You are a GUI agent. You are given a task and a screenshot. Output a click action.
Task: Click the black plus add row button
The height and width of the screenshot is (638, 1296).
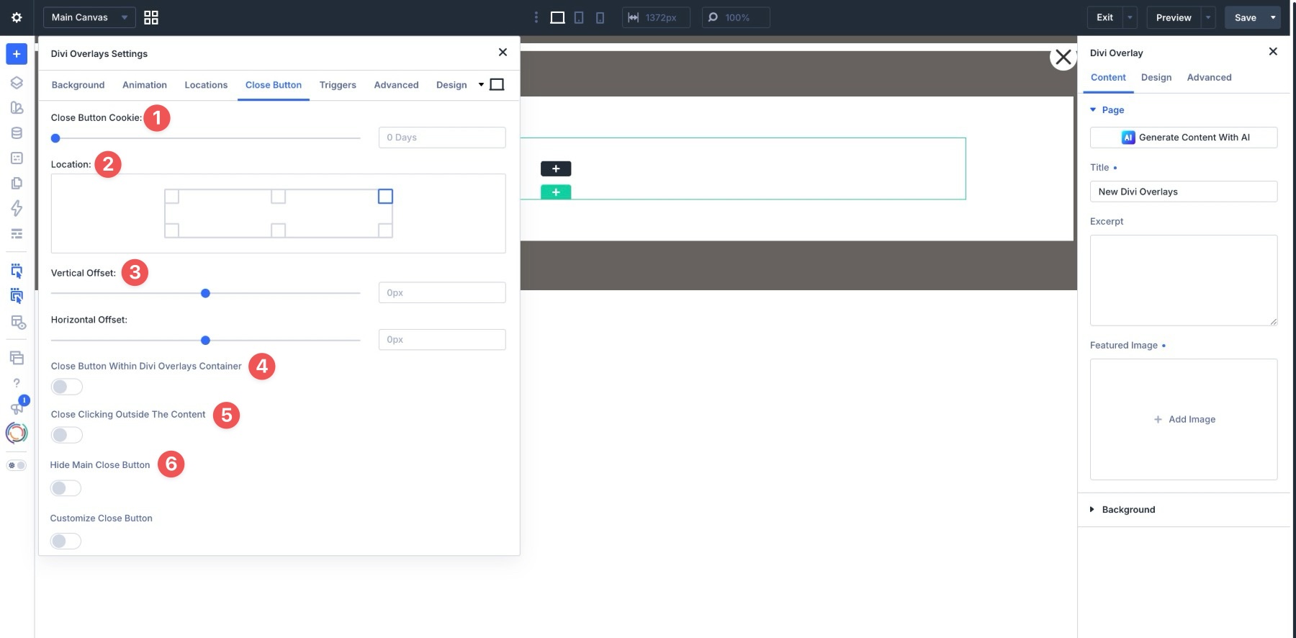click(x=556, y=169)
